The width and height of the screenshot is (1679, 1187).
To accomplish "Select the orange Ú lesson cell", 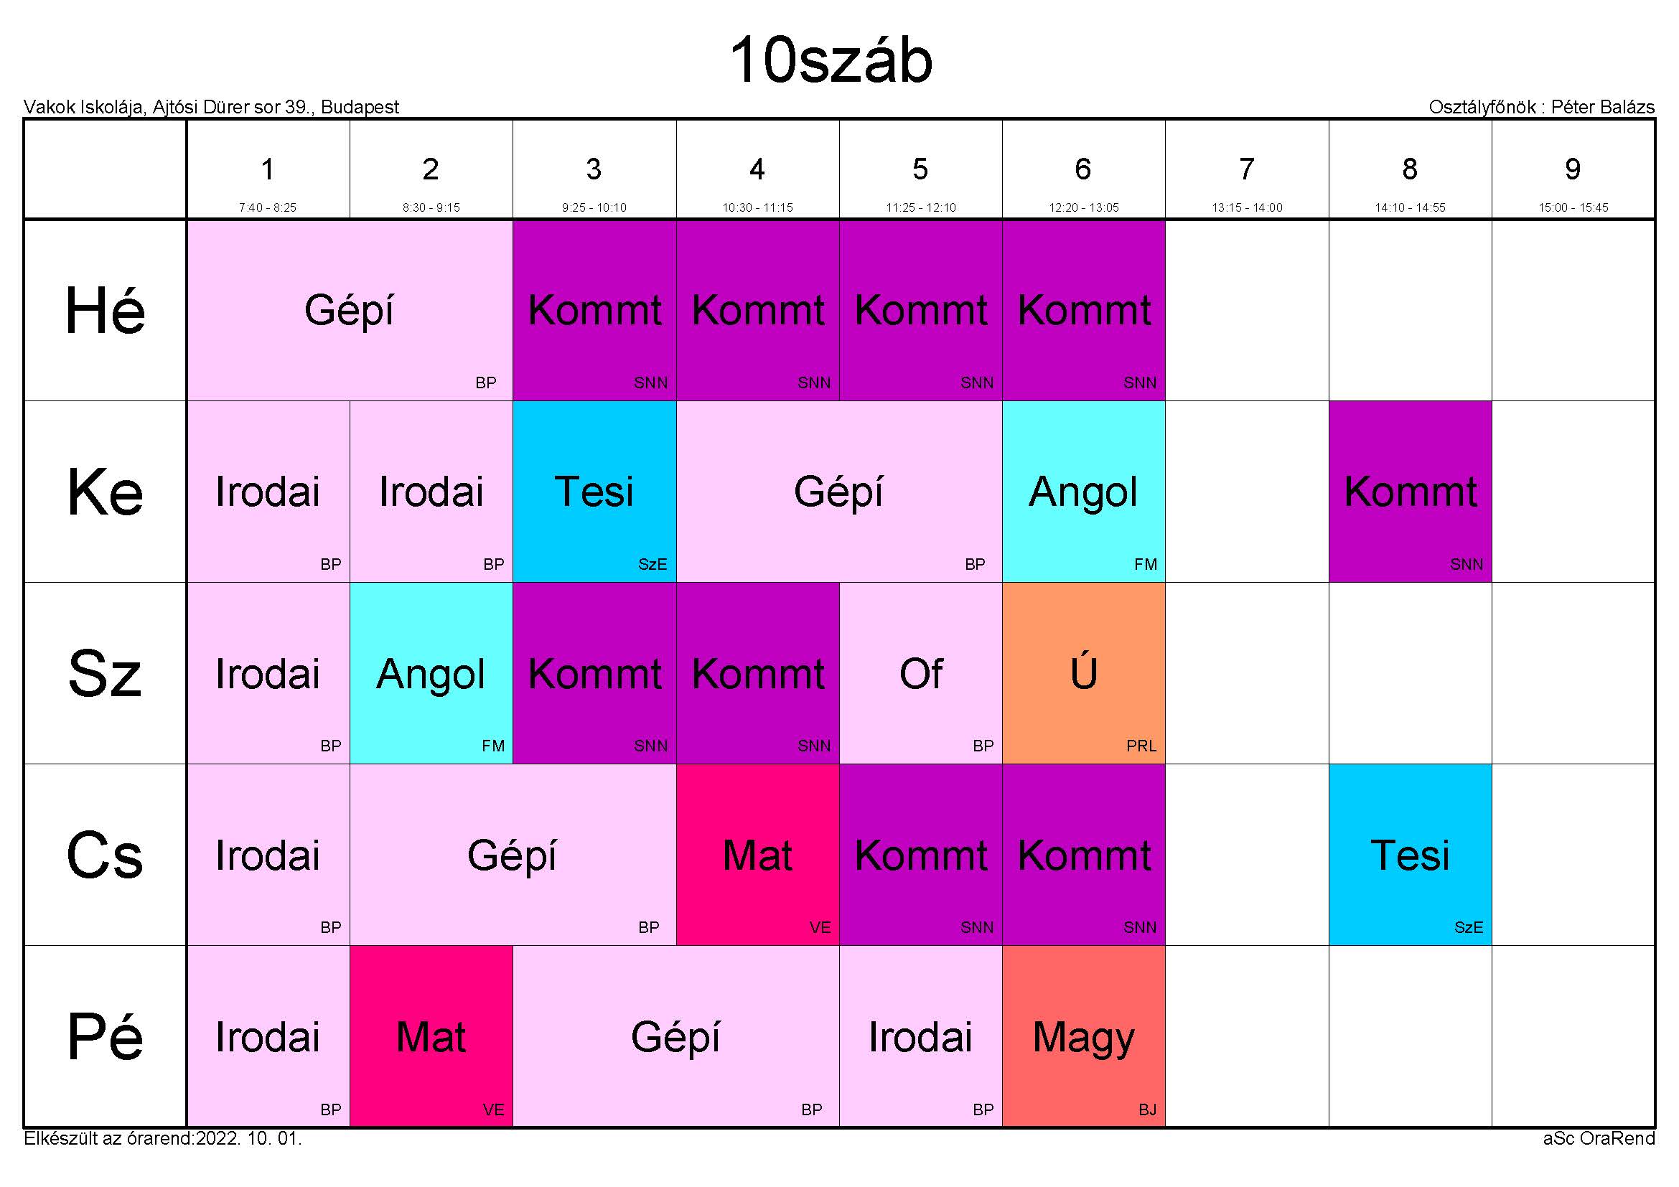I will point(1083,673).
